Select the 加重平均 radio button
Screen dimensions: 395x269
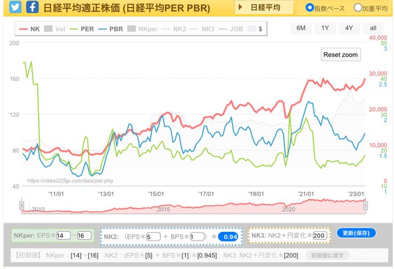pos(357,8)
